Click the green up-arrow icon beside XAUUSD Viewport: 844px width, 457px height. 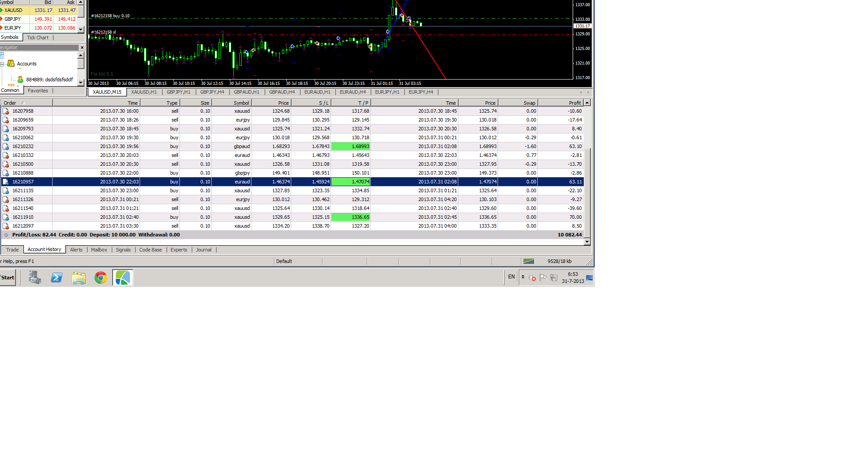1,10
